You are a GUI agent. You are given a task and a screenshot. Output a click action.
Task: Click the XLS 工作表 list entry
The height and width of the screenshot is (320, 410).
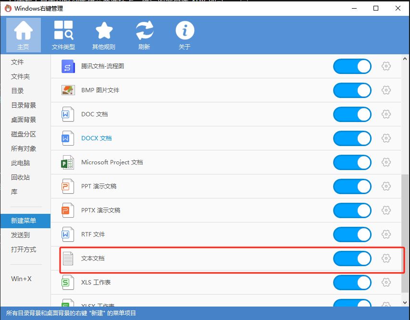point(96,283)
